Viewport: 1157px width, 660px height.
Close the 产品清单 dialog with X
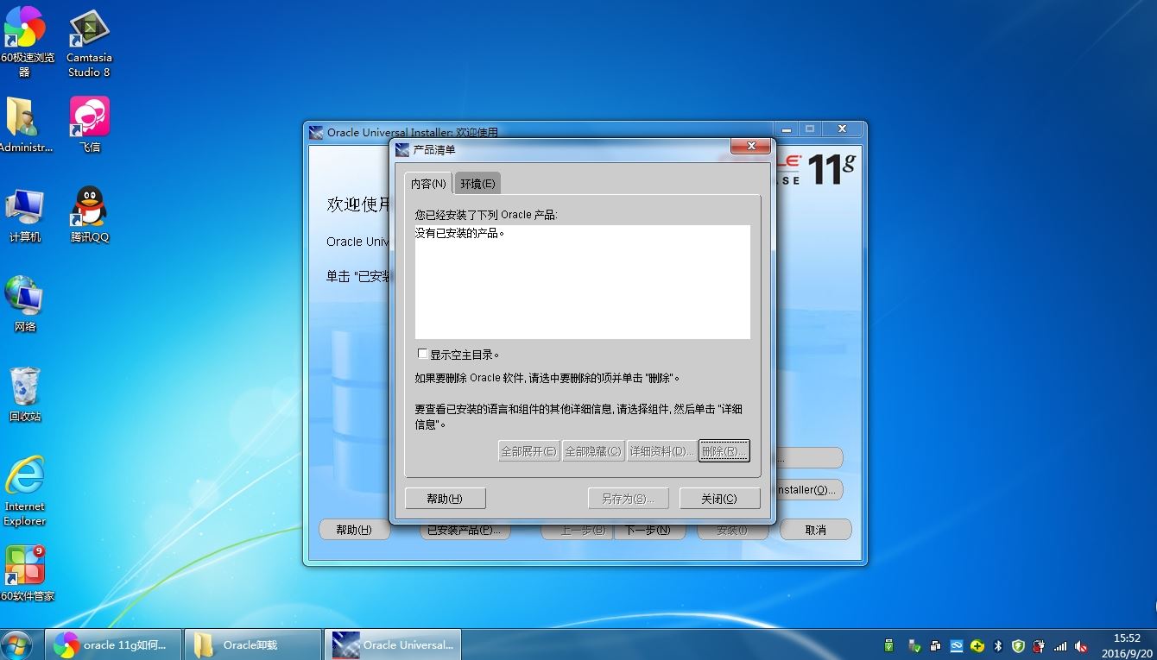click(x=750, y=147)
